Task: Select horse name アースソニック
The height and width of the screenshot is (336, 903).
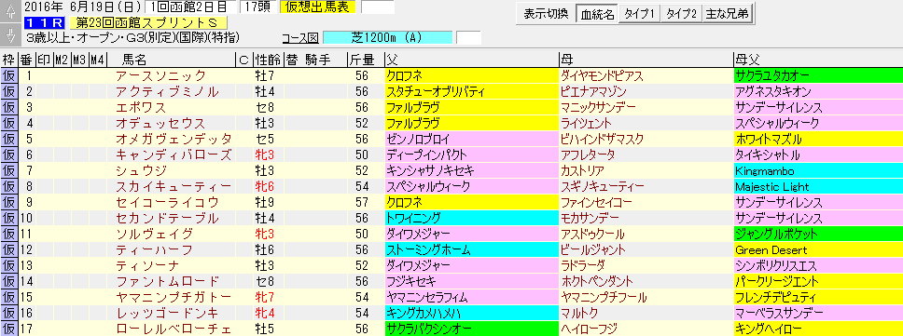Action: point(160,75)
